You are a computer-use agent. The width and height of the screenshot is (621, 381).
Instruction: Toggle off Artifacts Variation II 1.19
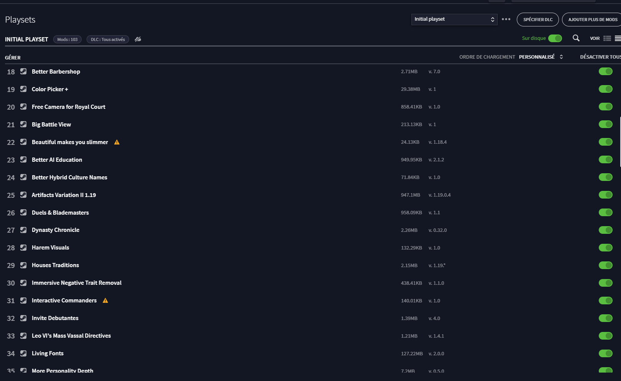point(606,195)
